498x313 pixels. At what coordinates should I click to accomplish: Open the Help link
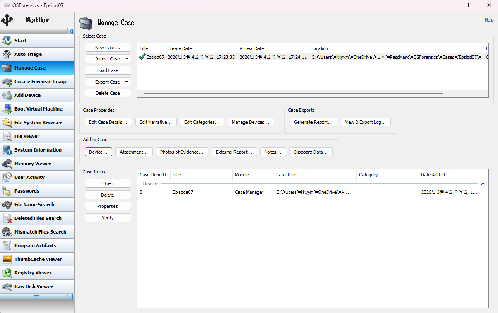(489, 20)
